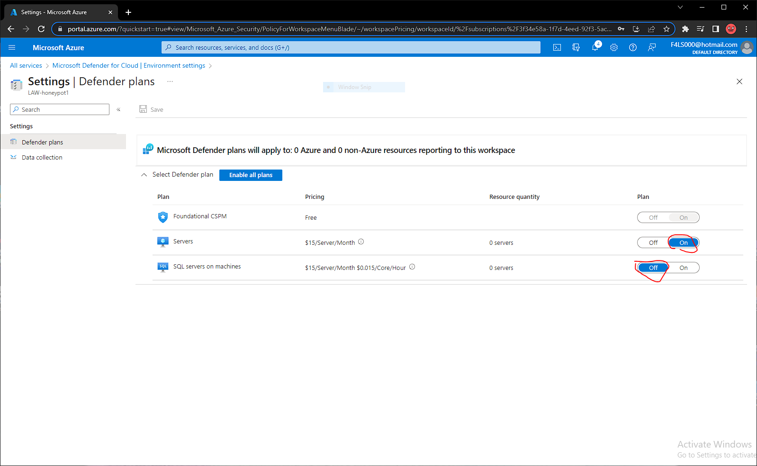
Task: Click the browser Forward arrow
Action: point(26,29)
